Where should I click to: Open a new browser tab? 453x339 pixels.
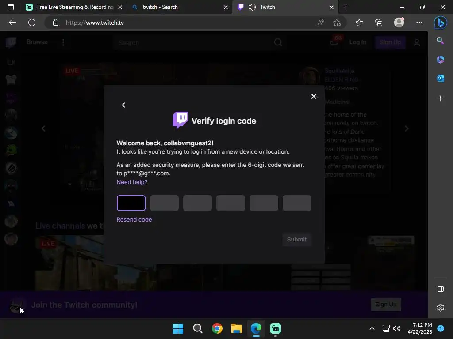[346, 7]
